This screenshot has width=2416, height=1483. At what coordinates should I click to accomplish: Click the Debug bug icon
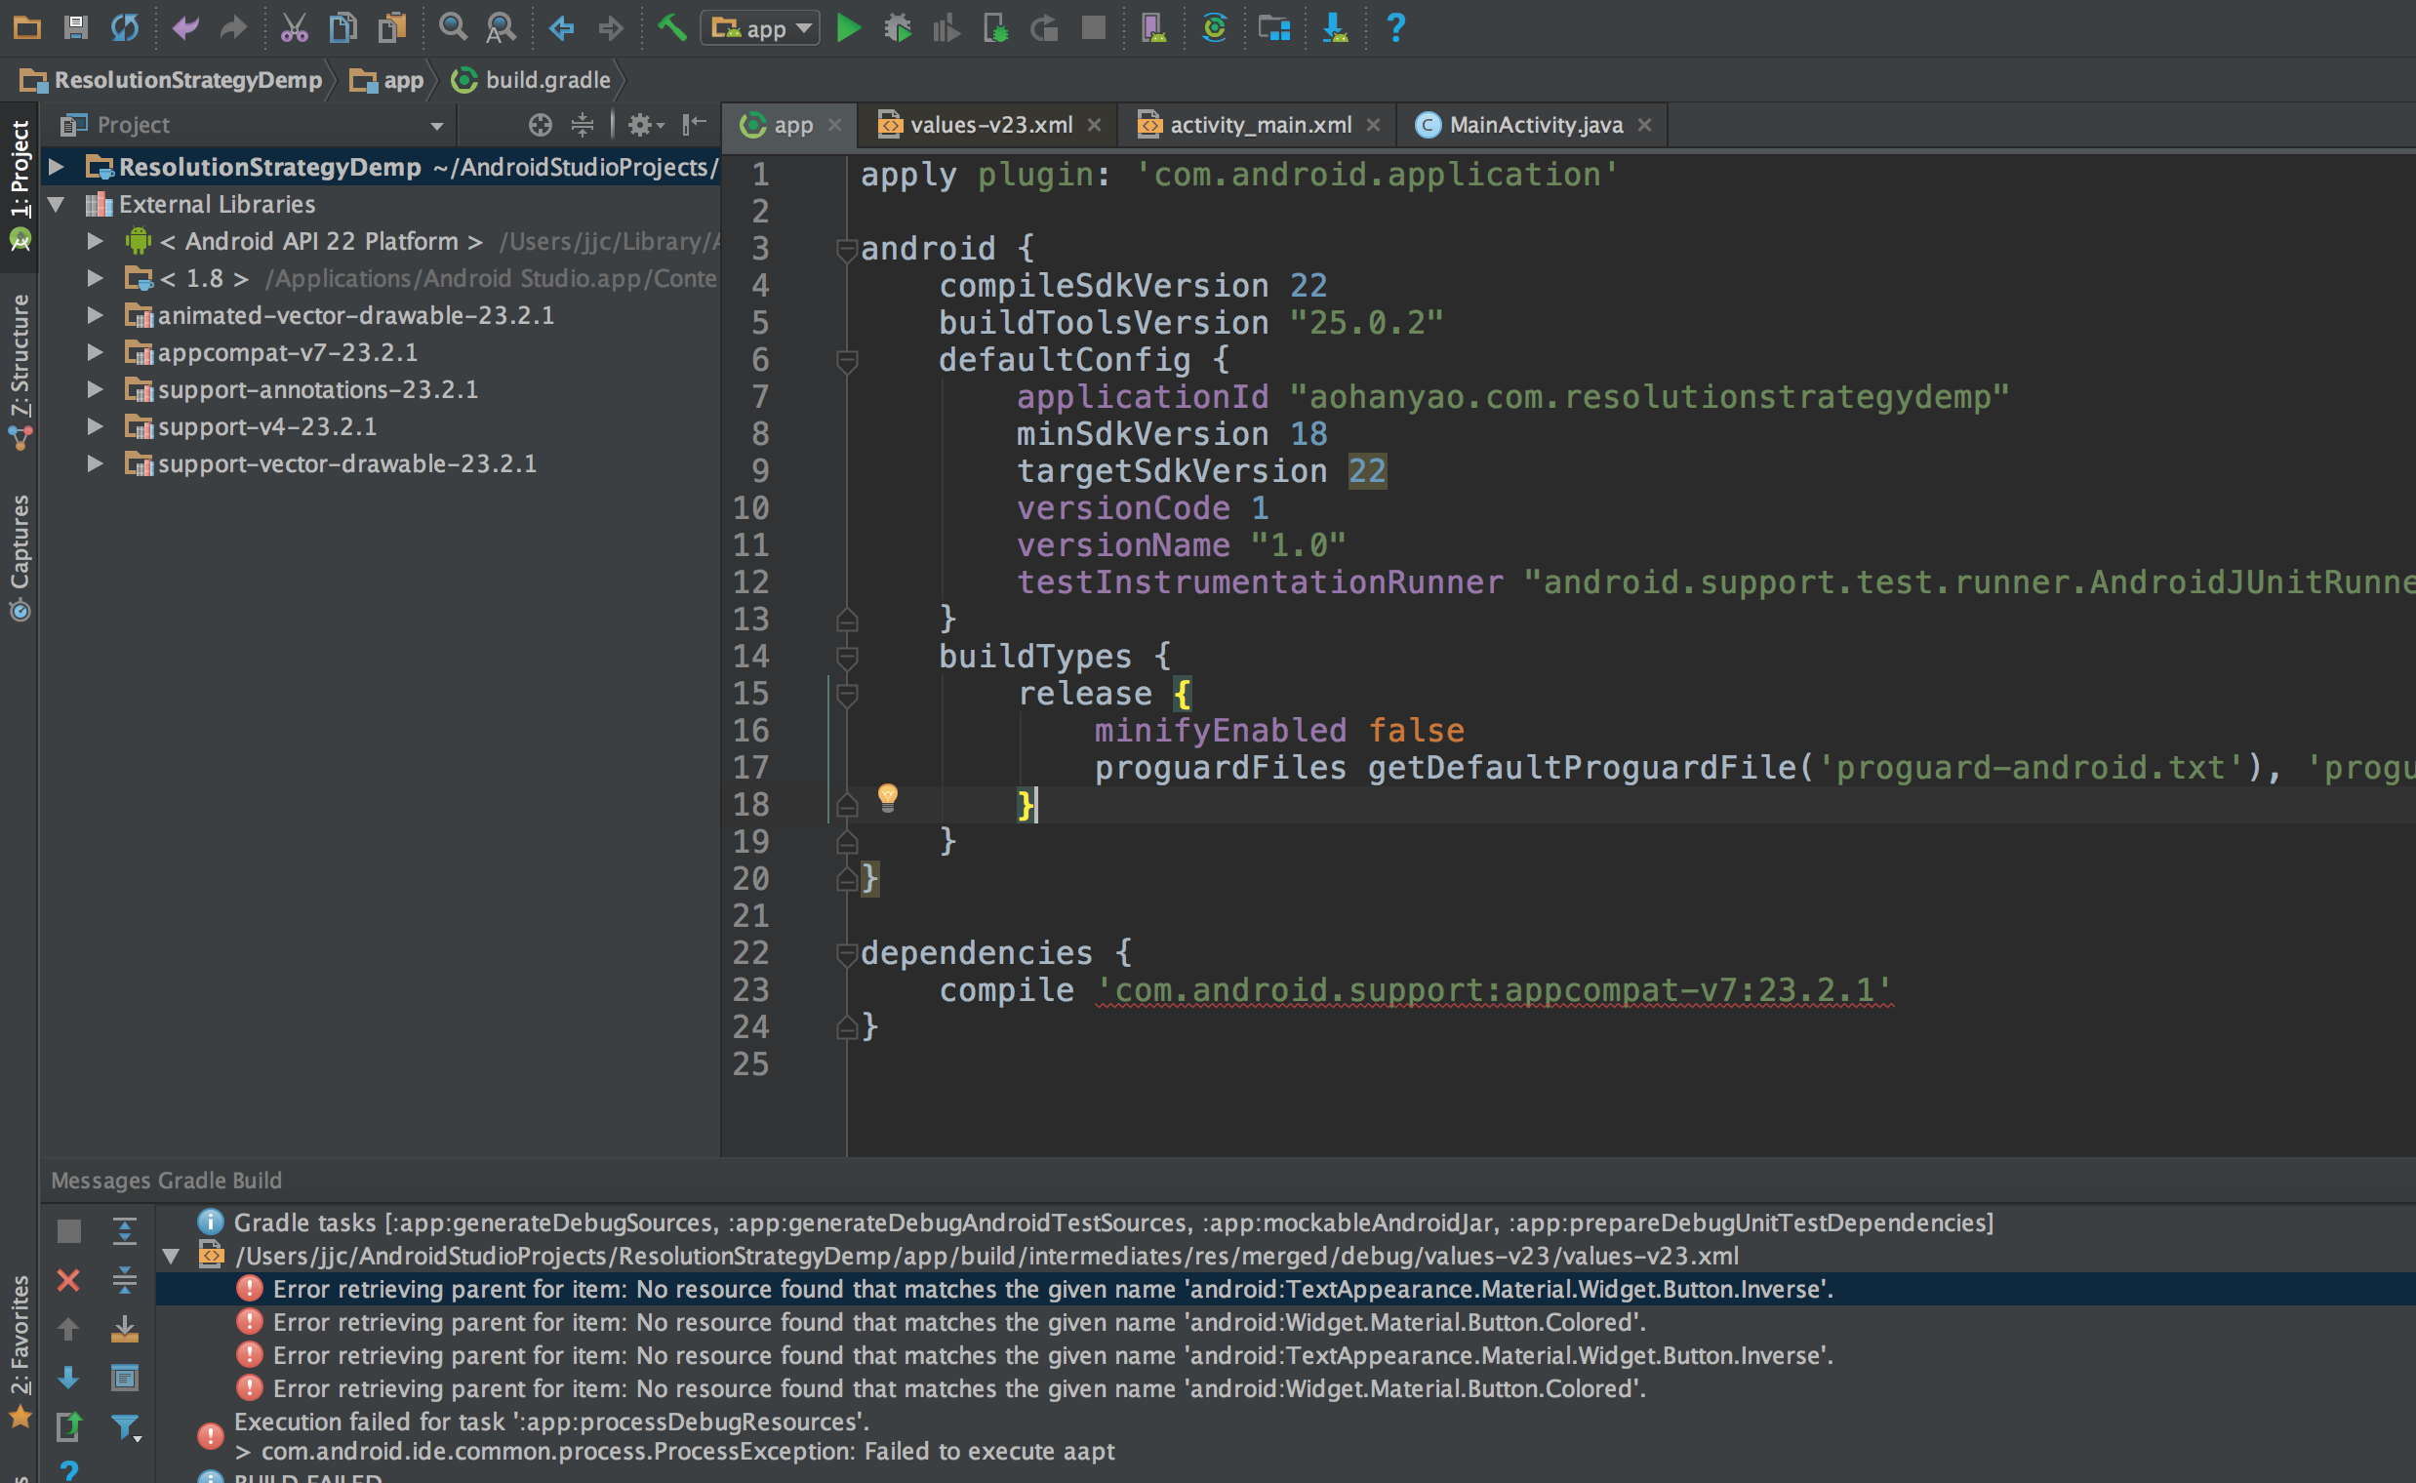coord(898,27)
